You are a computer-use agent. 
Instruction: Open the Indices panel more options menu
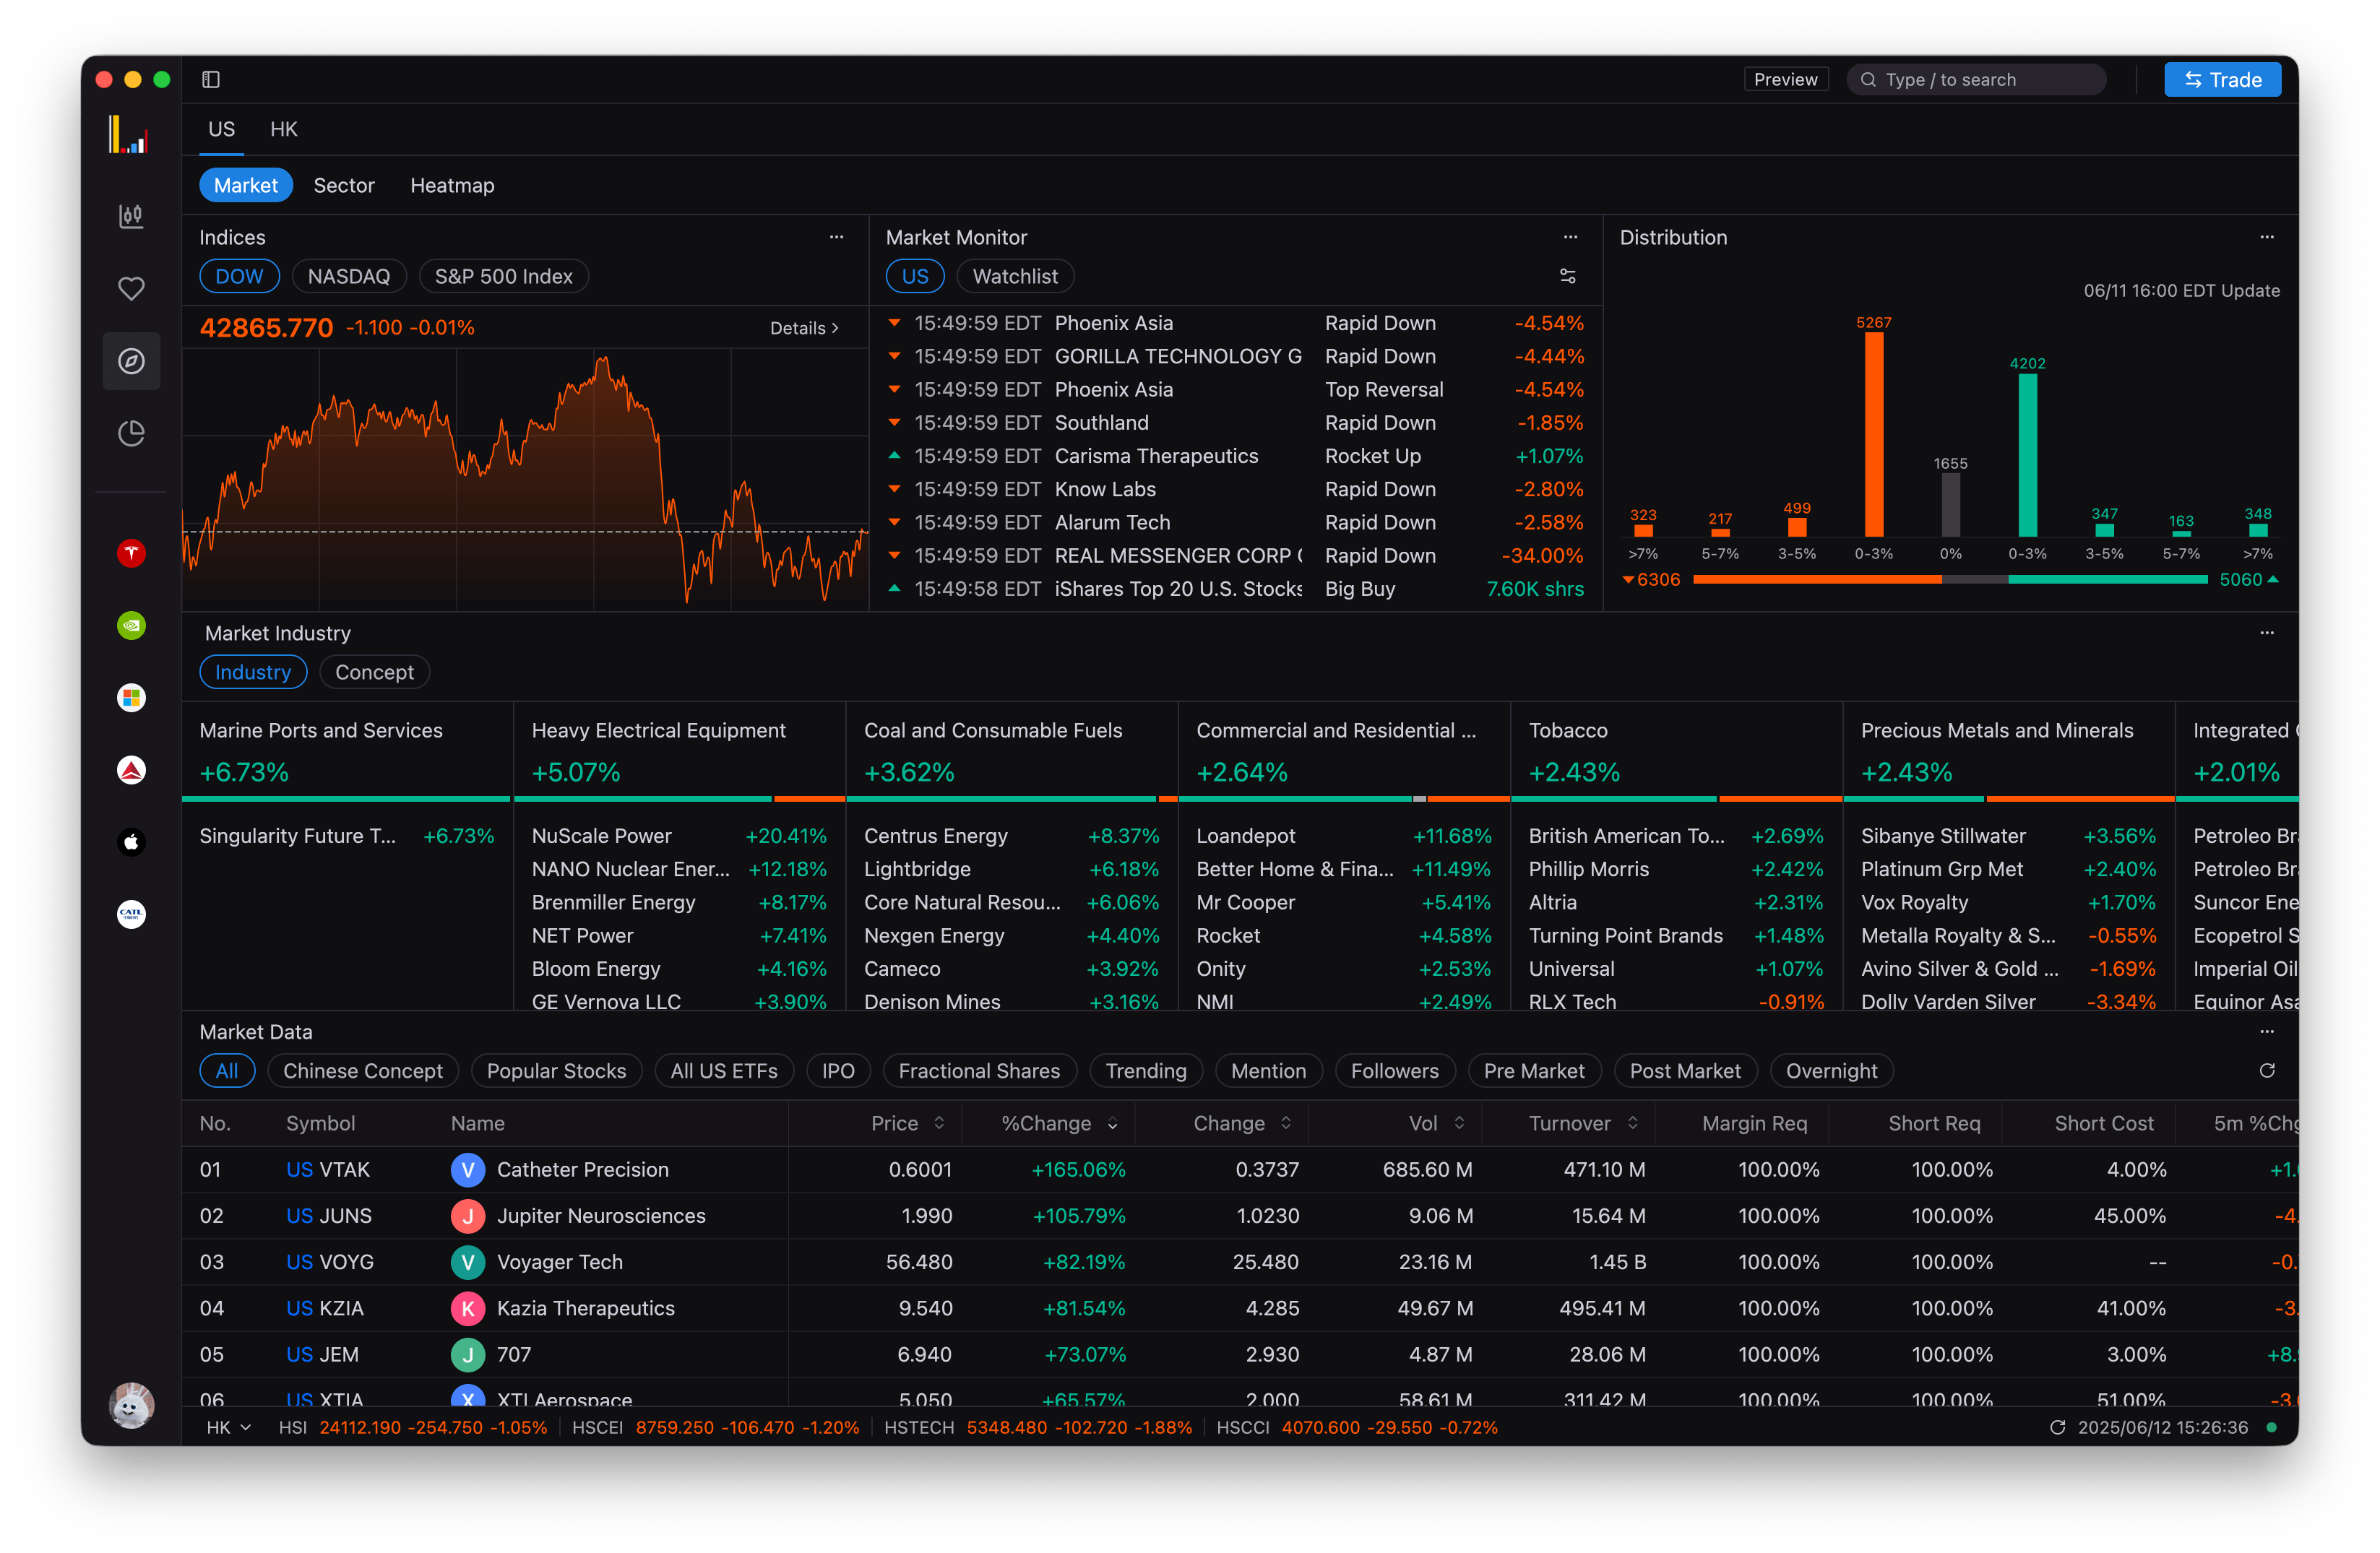[837, 237]
